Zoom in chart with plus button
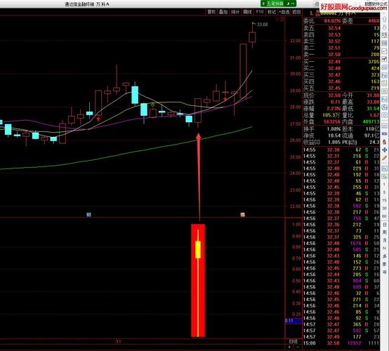The image size is (389, 351). [289, 347]
